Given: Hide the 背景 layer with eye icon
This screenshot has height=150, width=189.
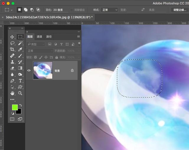Looking at the screenshot, I should [x=29, y=70].
